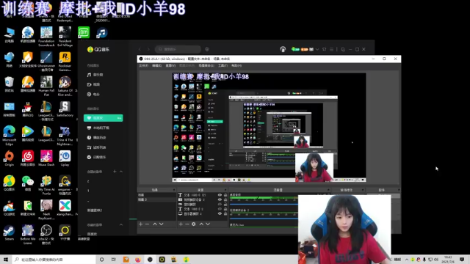Click the Windows taskbar search box
The image size is (470, 264).
tap(54, 260)
